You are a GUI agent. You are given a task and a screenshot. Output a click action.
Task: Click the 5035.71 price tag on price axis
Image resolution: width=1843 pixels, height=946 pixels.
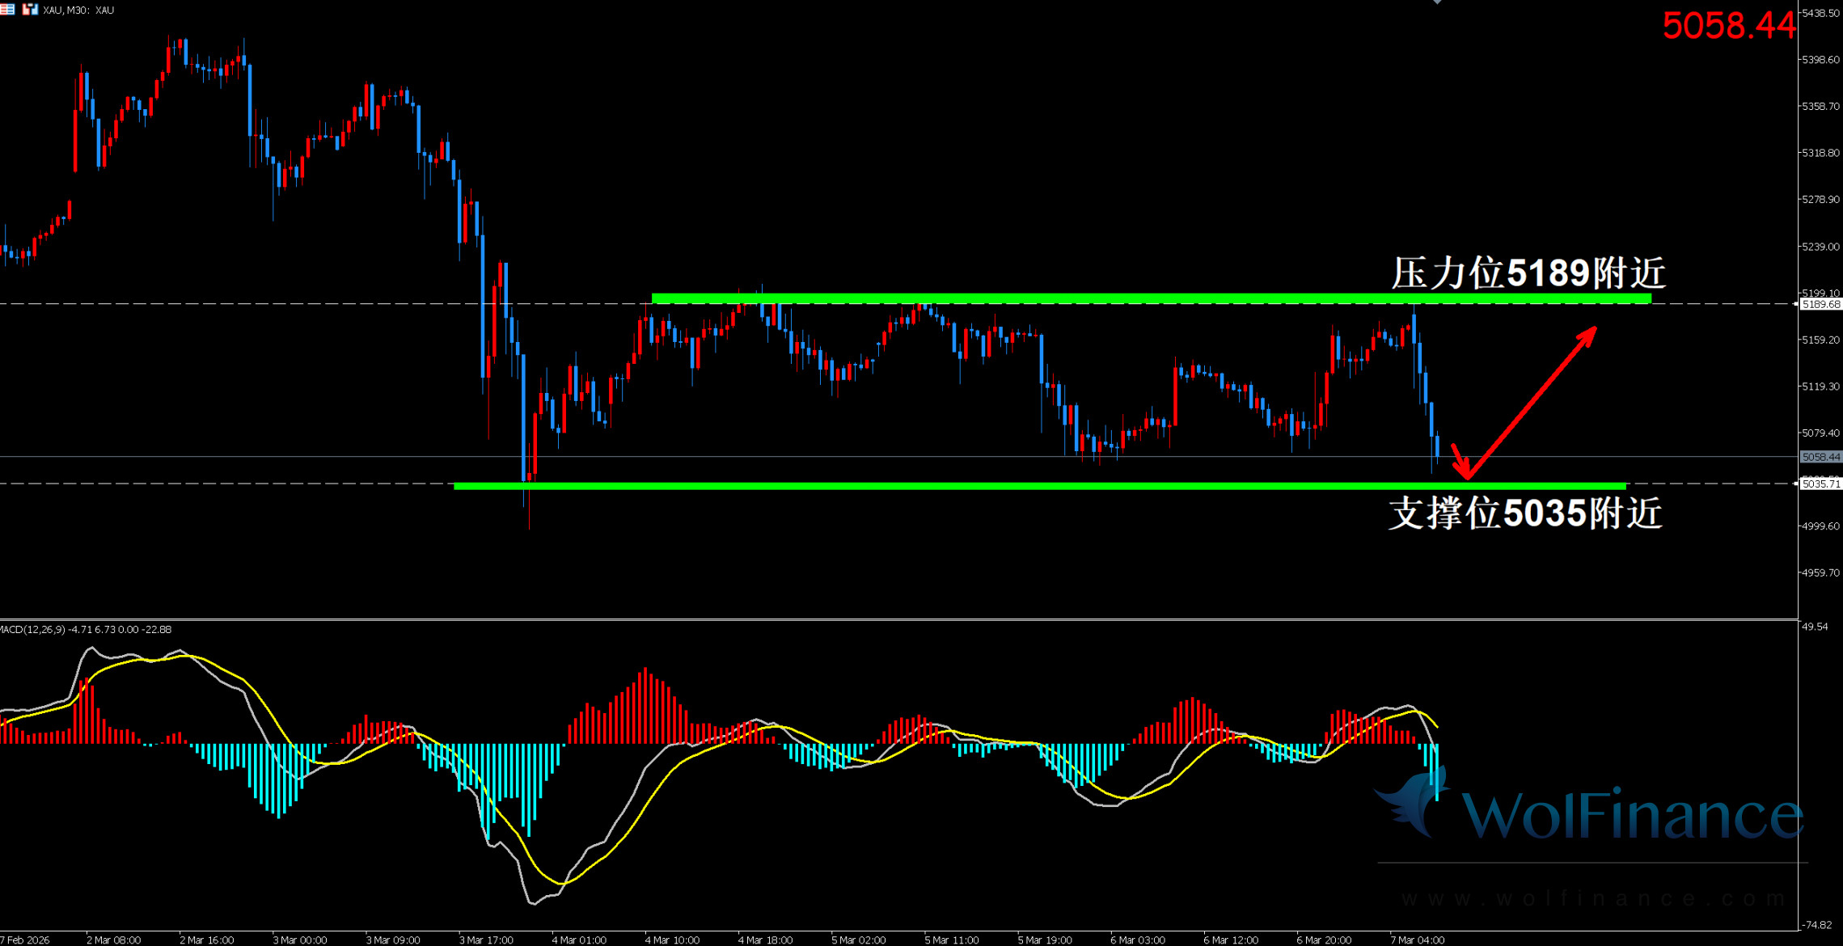click(1820, 484)
